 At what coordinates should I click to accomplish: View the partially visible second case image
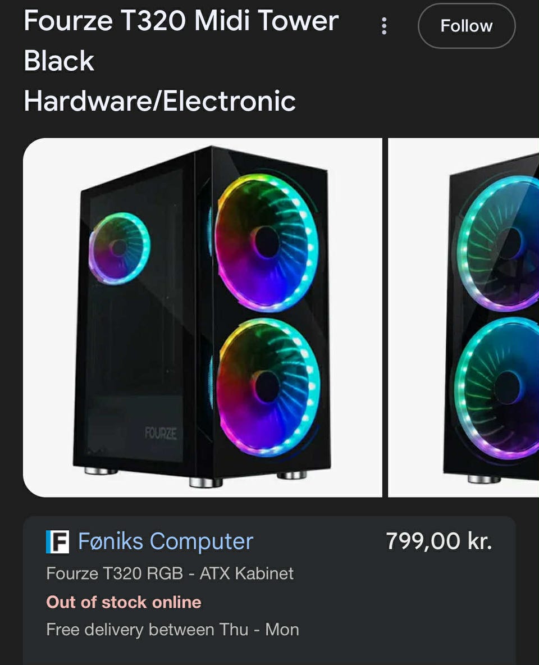[464, 317]
